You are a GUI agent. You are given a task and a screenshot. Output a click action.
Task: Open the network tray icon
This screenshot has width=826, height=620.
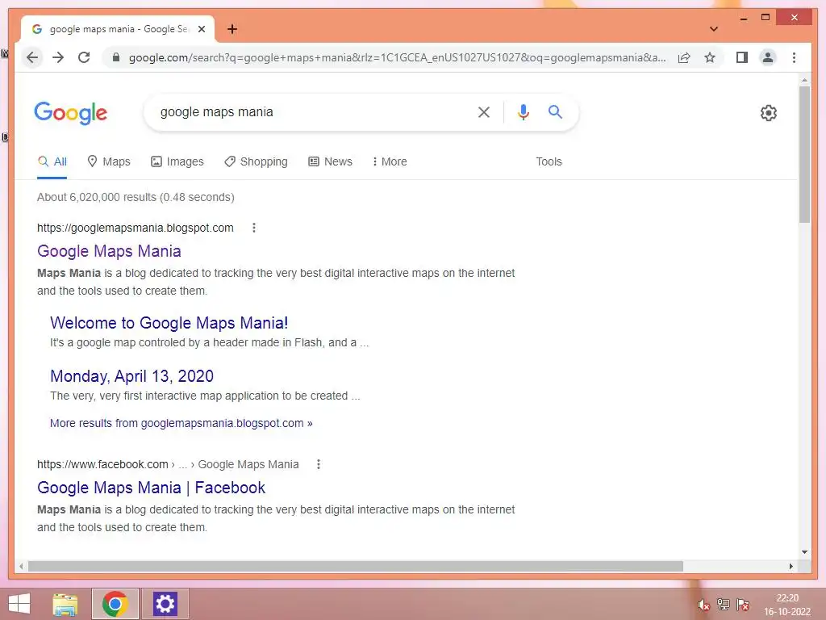pyautogui.click(x=724, y=605)
